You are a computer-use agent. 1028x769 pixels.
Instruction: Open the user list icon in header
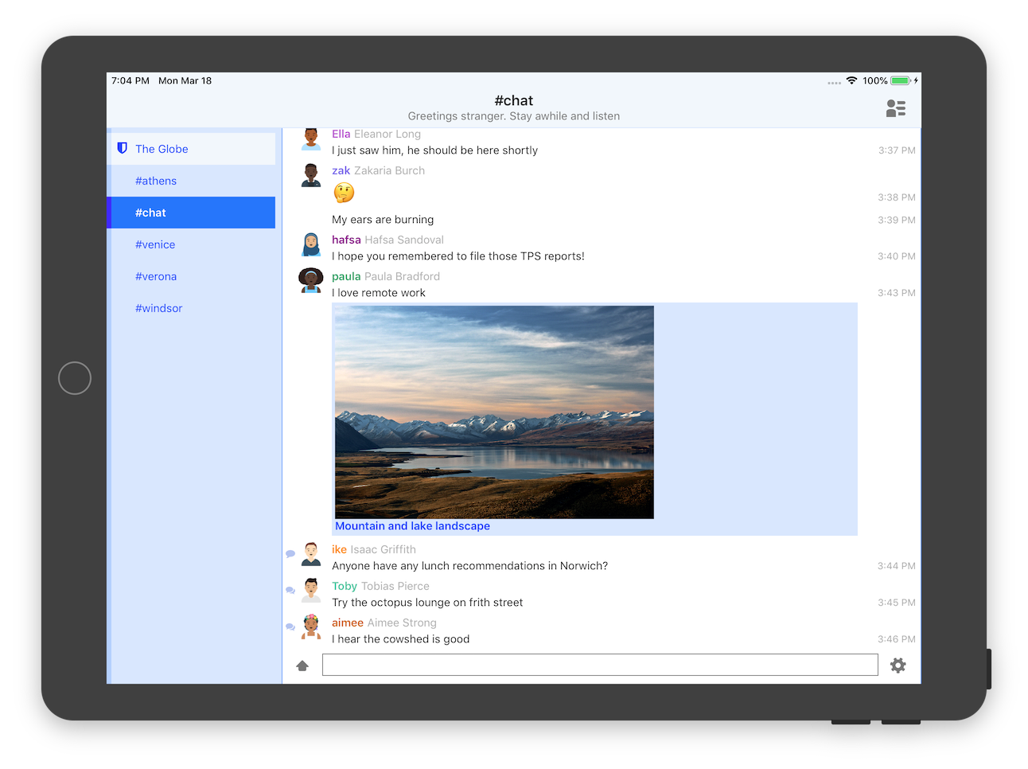coord(895,108)
